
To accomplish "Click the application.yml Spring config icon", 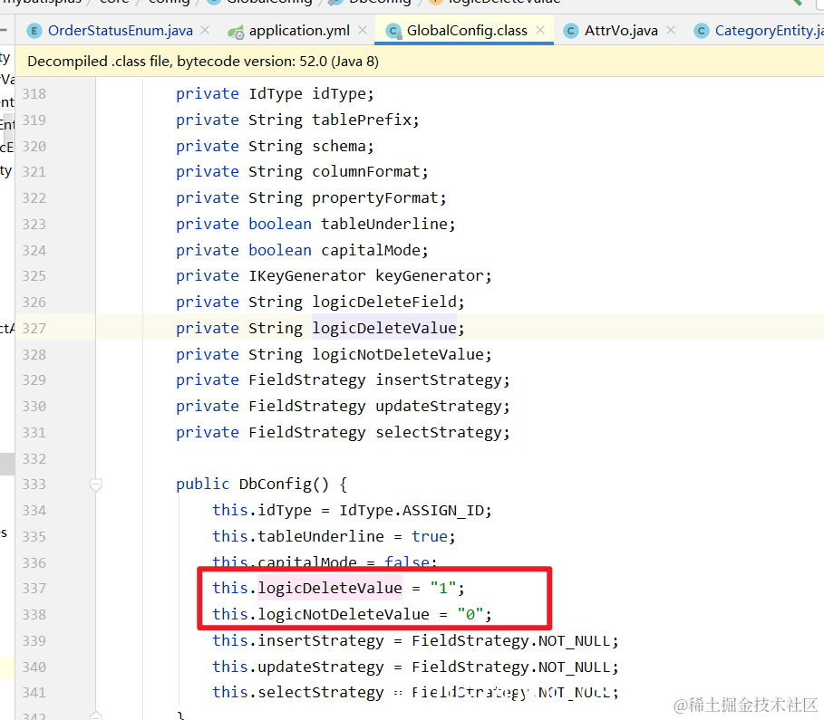I will coord(236,32).
